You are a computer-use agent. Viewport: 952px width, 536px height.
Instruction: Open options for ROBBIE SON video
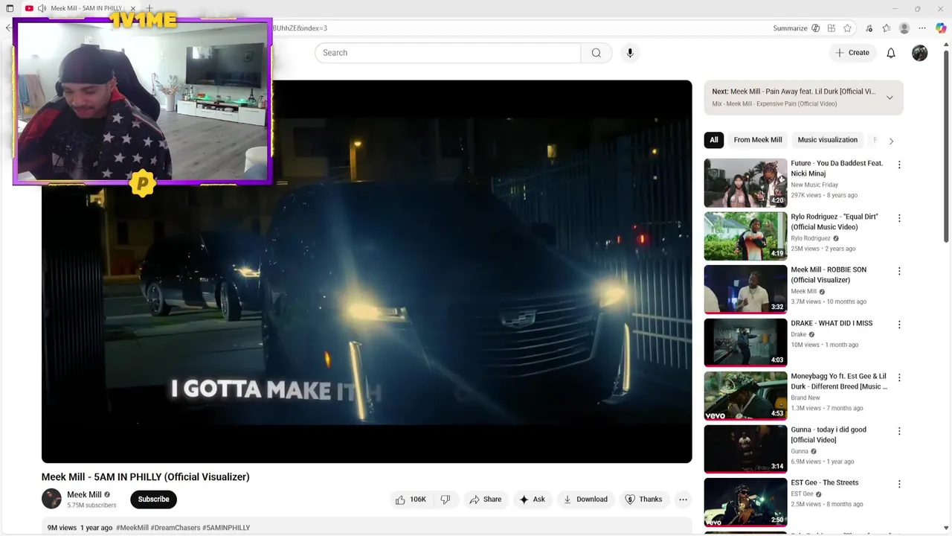[899, 271]
